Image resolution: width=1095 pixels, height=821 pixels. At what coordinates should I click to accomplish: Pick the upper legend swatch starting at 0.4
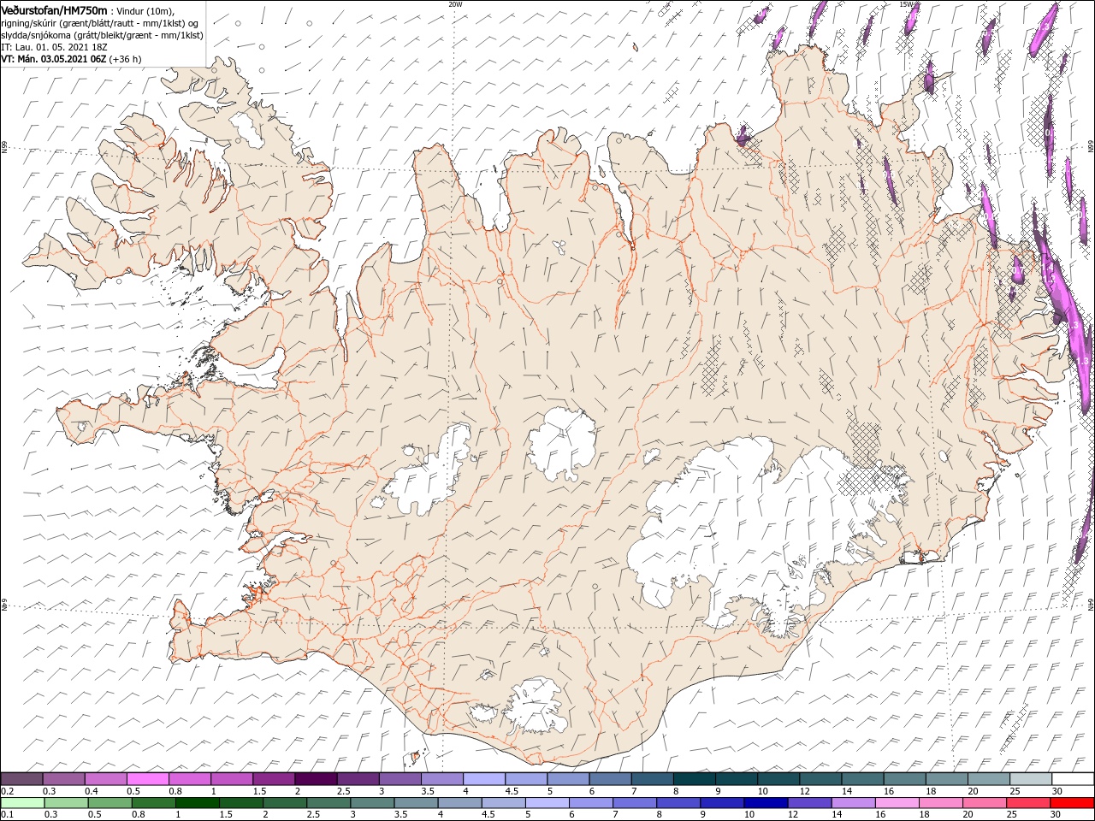pos(105,779)
